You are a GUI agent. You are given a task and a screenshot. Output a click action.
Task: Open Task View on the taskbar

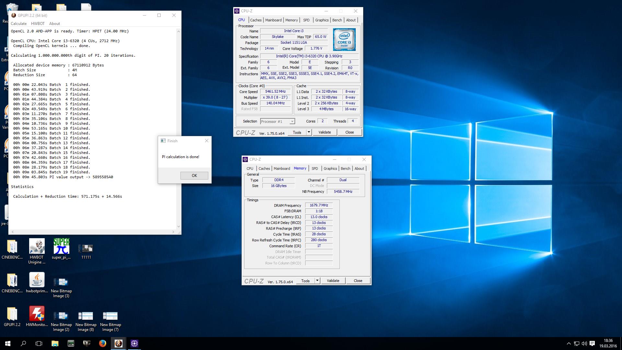[x=39, y=344]
